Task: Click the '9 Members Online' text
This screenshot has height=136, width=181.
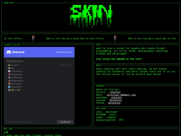Action: coord(64,52)
